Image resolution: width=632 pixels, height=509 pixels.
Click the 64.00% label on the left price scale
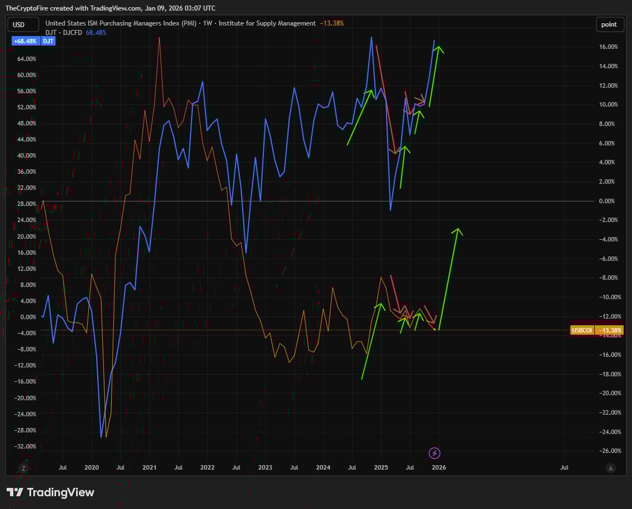point(27,59)
